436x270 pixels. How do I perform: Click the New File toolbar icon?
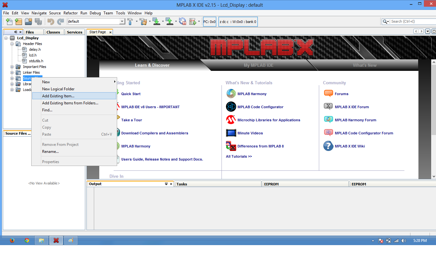[9, 21]
